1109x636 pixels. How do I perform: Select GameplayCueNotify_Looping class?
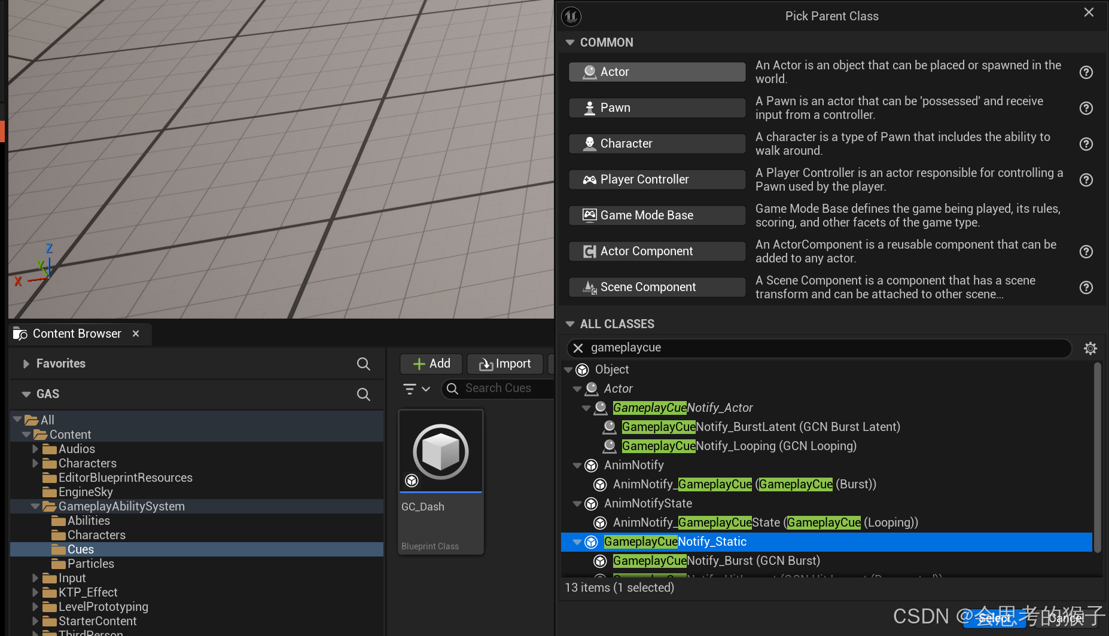click(739, 446)
